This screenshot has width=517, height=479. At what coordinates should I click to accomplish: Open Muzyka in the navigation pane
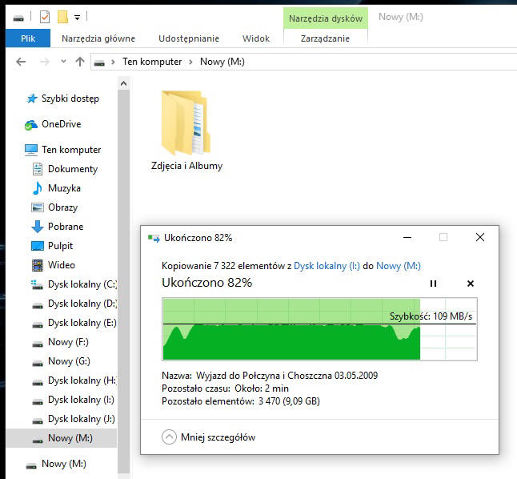tap(64, 188)
